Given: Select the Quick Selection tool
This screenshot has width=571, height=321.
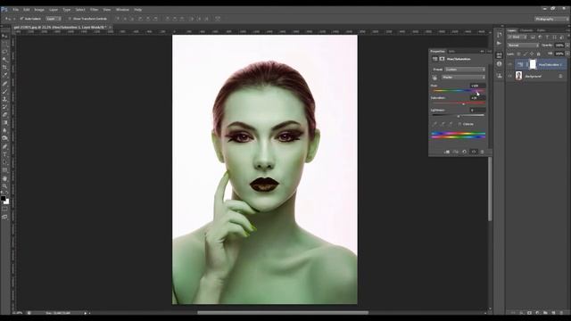Looking at the screenshot, I should pyautogui.click(x=4, y=60).
